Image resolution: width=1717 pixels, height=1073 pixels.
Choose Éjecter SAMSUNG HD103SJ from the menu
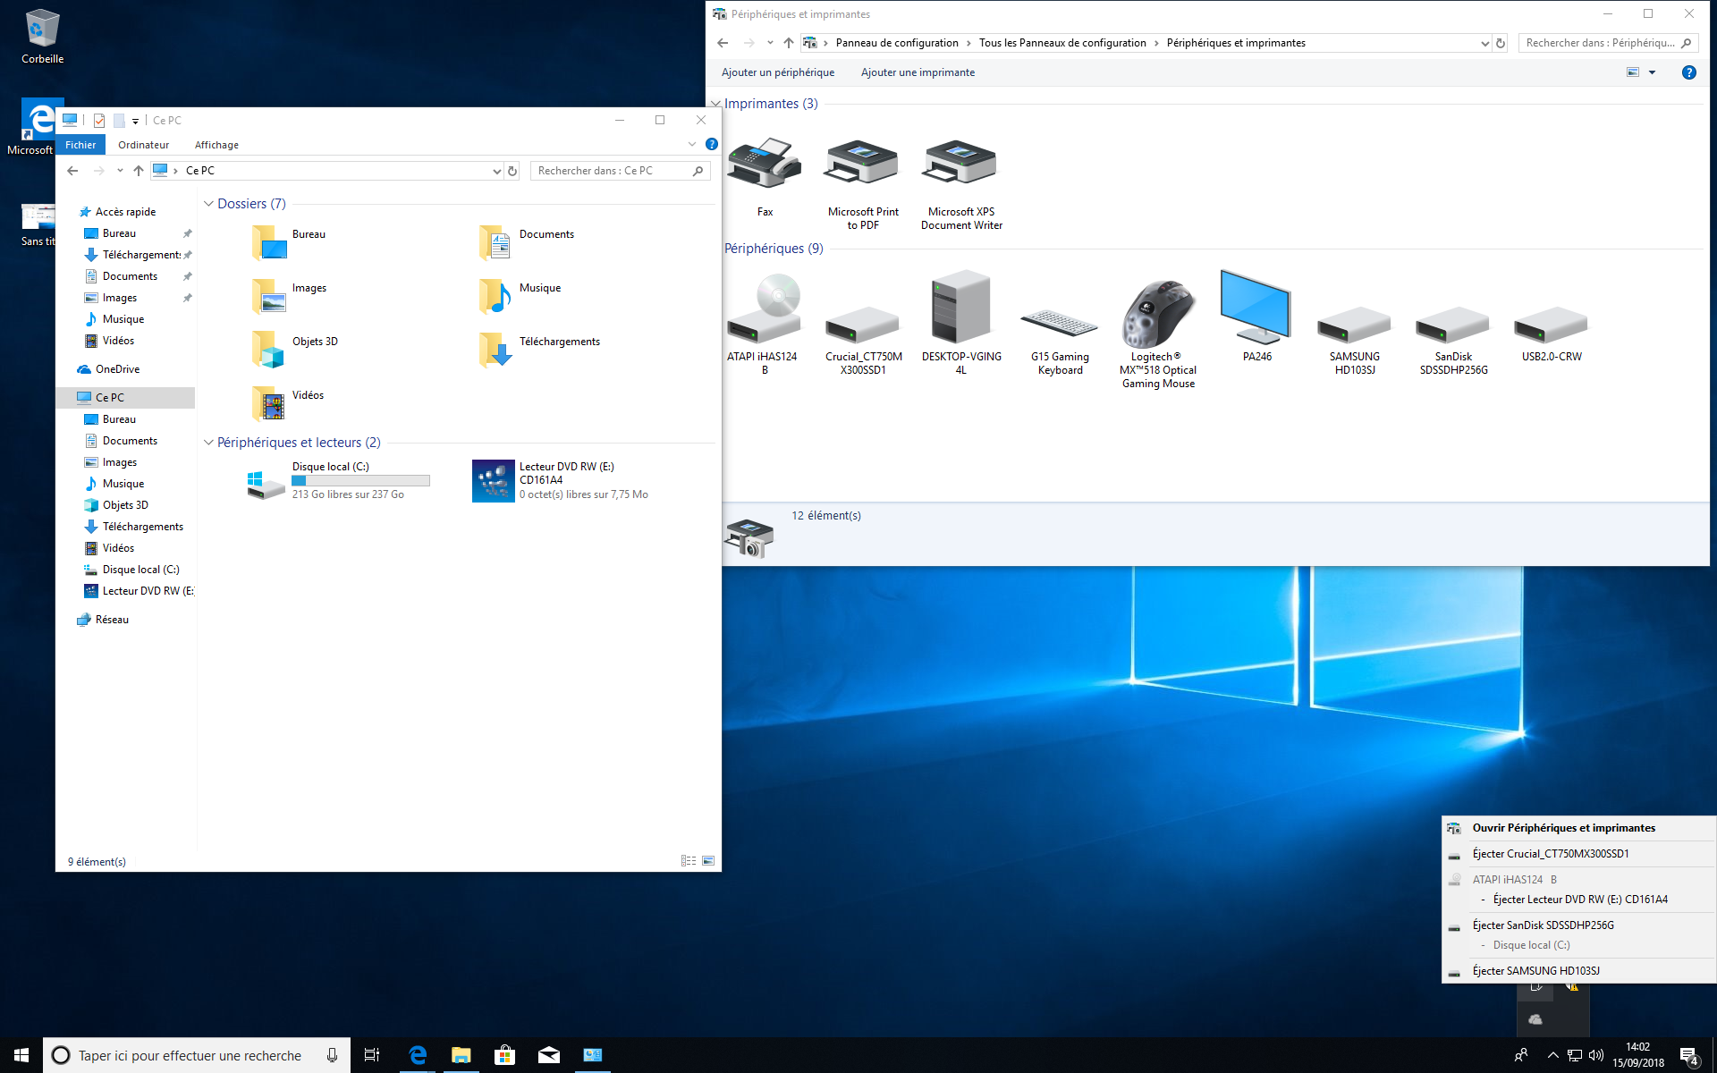coord(1535,970)
